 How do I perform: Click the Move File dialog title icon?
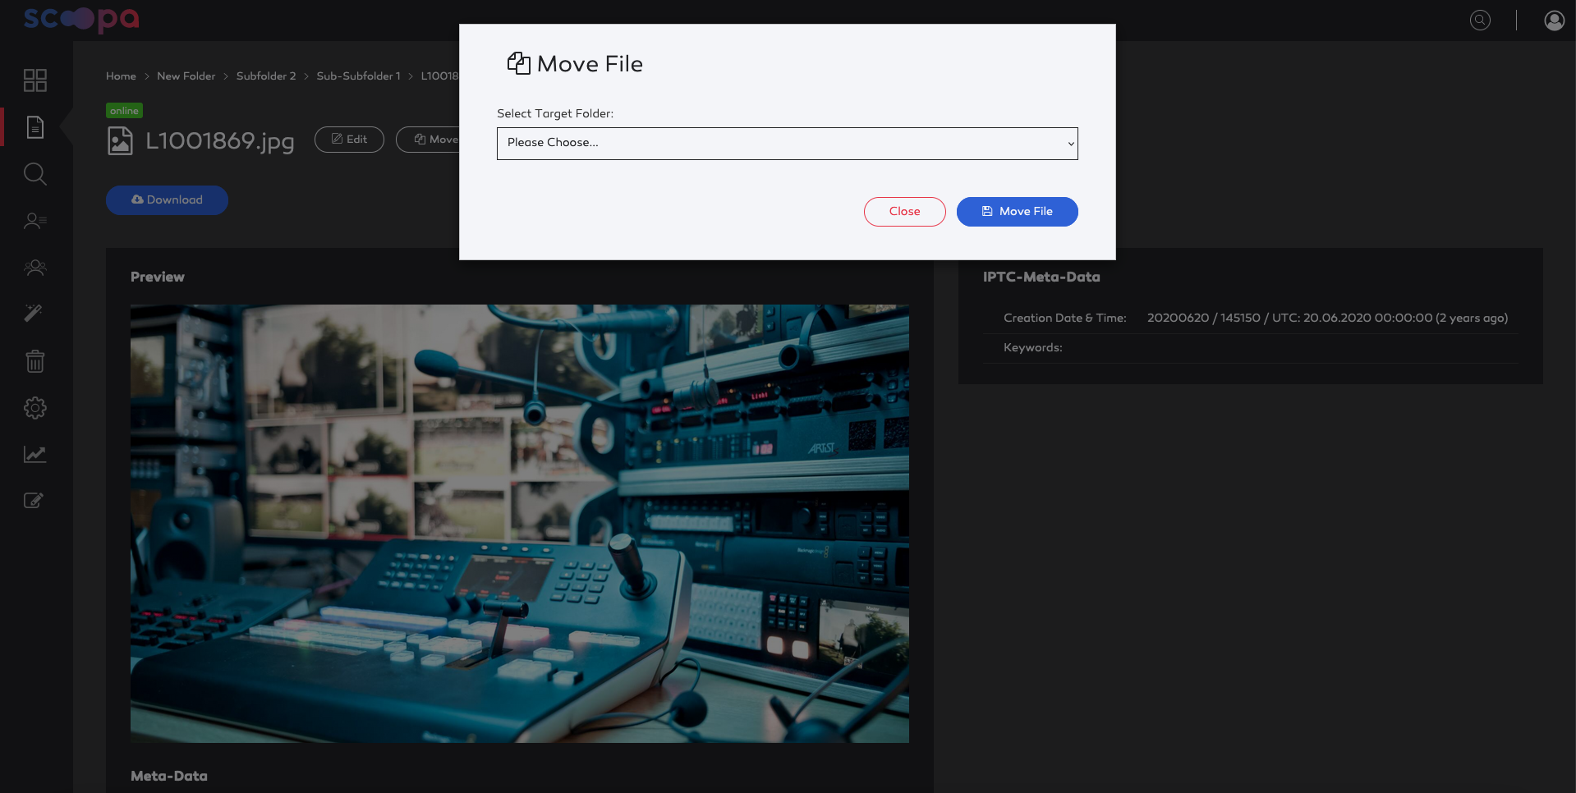[x=518, y=63]
